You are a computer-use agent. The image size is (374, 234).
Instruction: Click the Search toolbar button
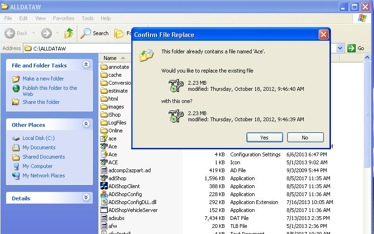pos(95,33)
